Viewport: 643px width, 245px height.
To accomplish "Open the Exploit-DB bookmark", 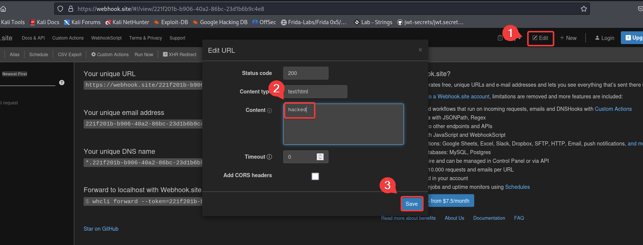I will pos(171,22).
